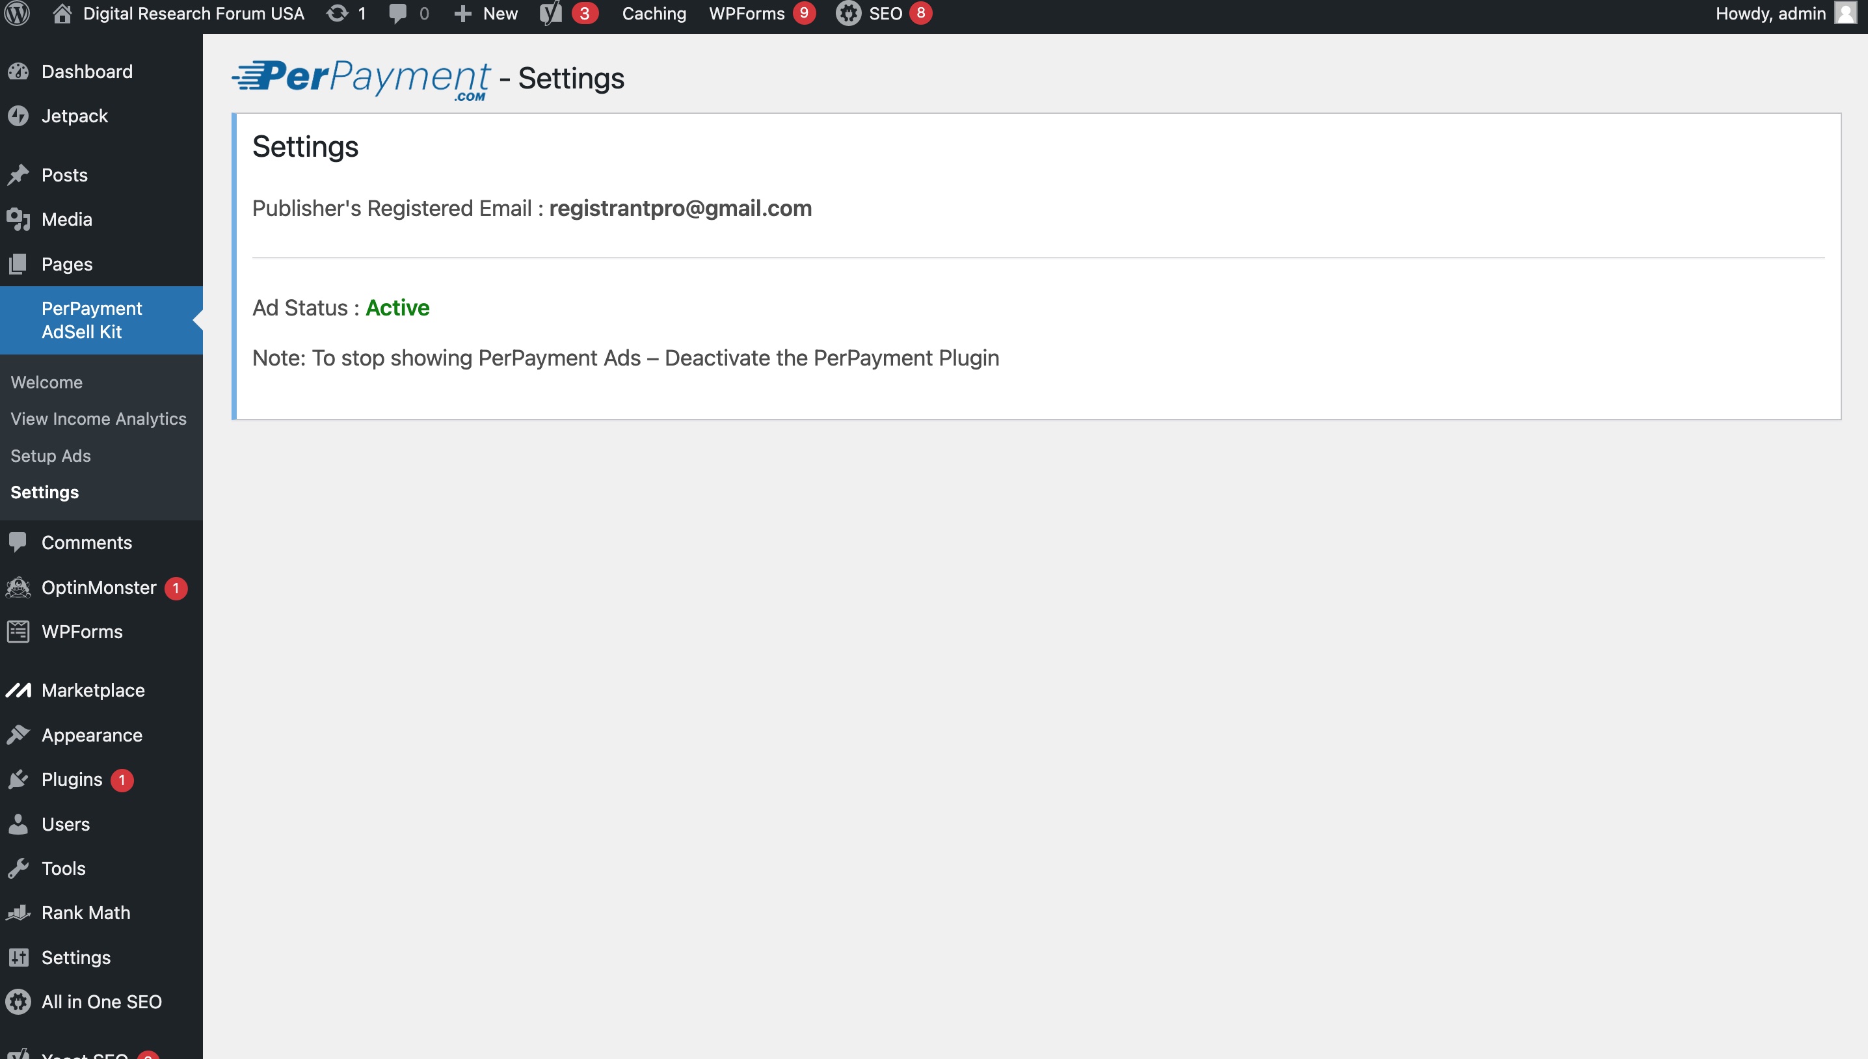Click the Yoast notification badge 3
Viewport: 1868px width, 1059px height.
click(584, 13)
